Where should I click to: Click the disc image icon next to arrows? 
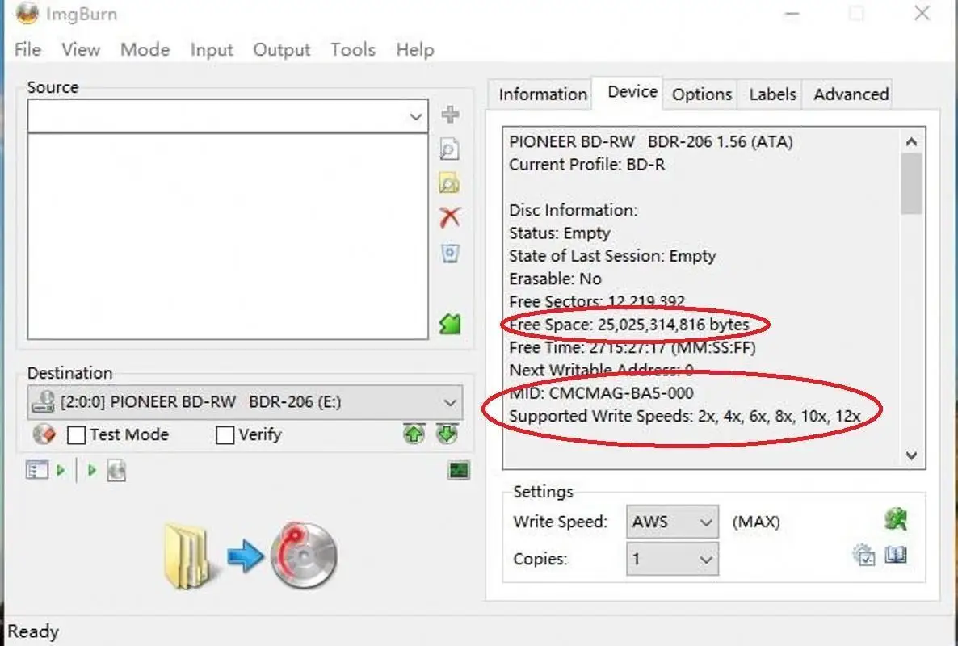(x=116, y=471)
